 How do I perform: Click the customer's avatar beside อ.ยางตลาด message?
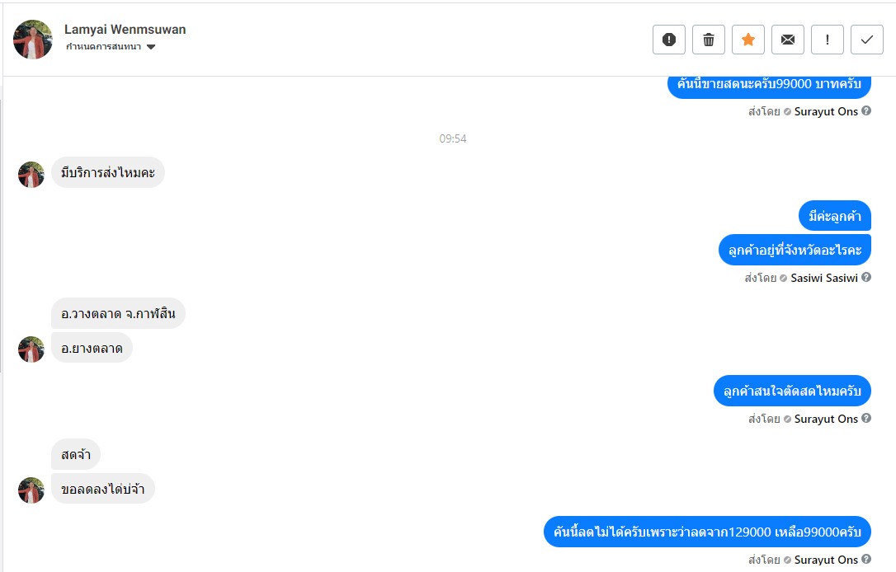pos(31,349)
